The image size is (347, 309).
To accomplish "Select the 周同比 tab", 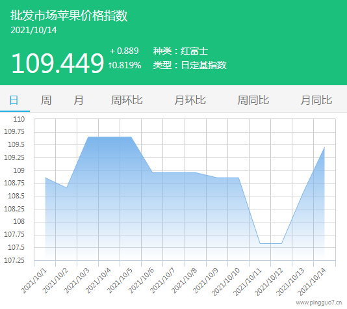I will pos(253,100).
